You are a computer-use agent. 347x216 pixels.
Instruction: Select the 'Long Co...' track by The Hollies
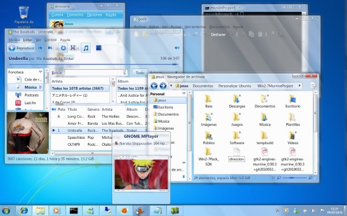98,116
